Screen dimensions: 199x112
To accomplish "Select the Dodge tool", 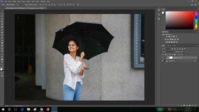I will (x=2, y=46).
